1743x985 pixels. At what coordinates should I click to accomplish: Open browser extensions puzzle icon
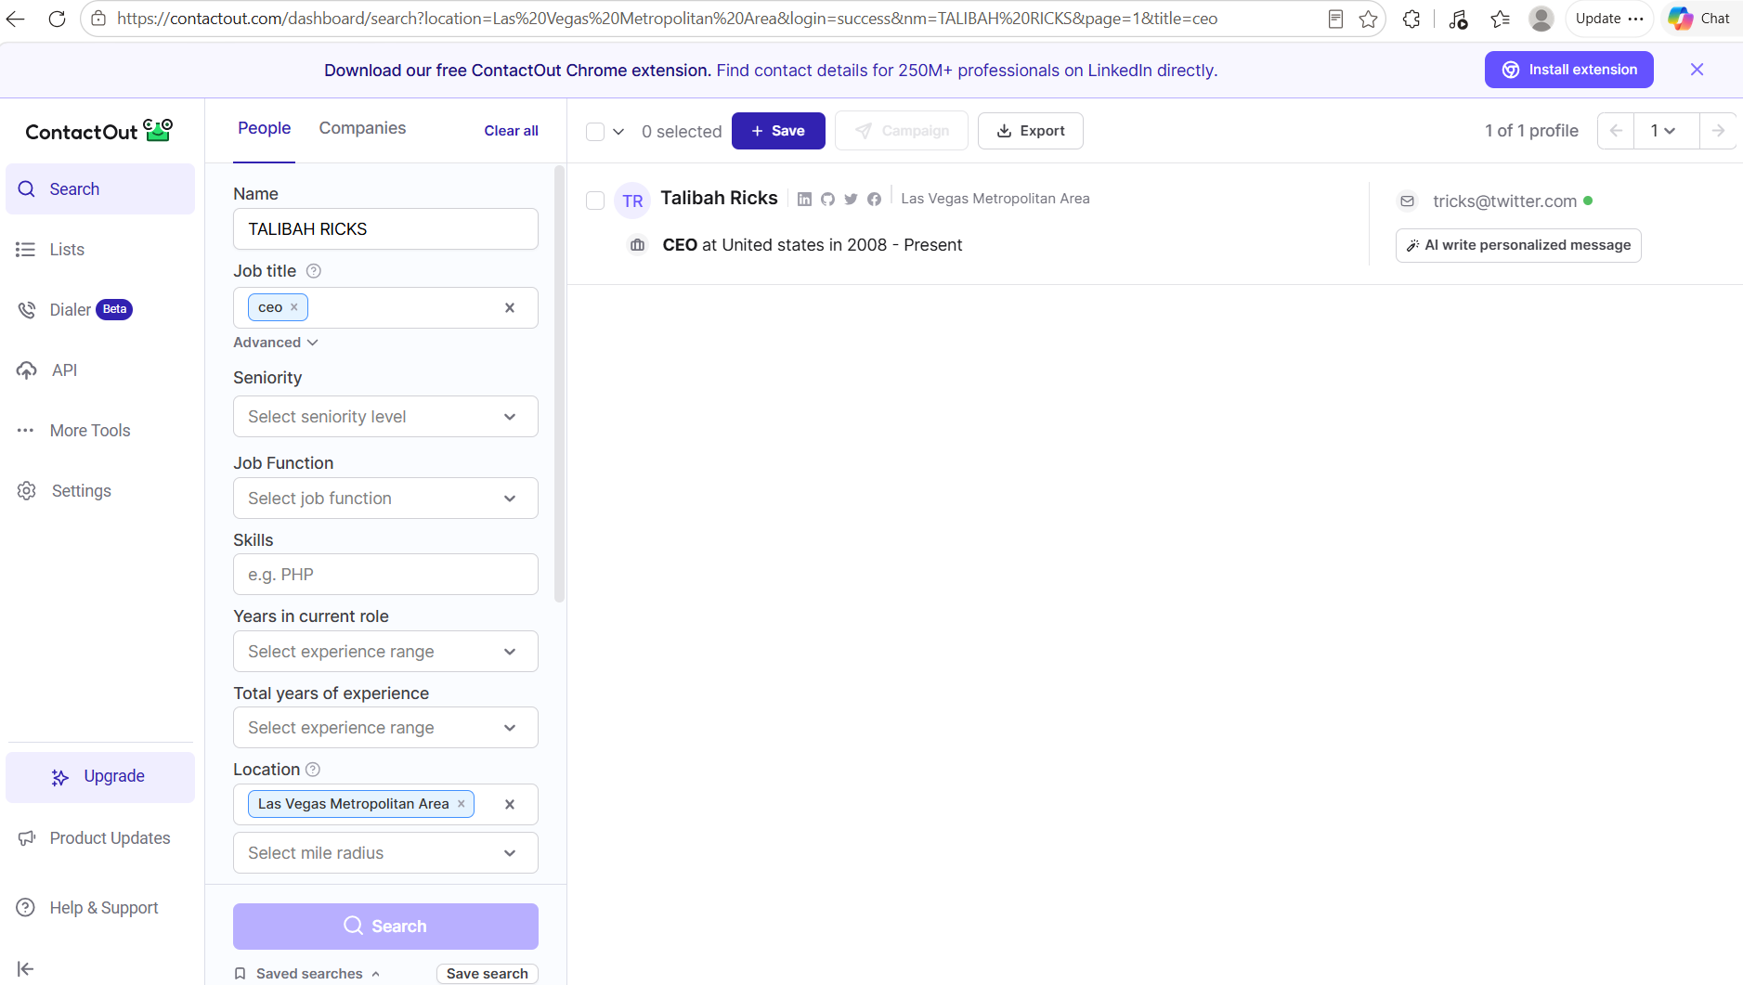click(x=1411, y=19)
